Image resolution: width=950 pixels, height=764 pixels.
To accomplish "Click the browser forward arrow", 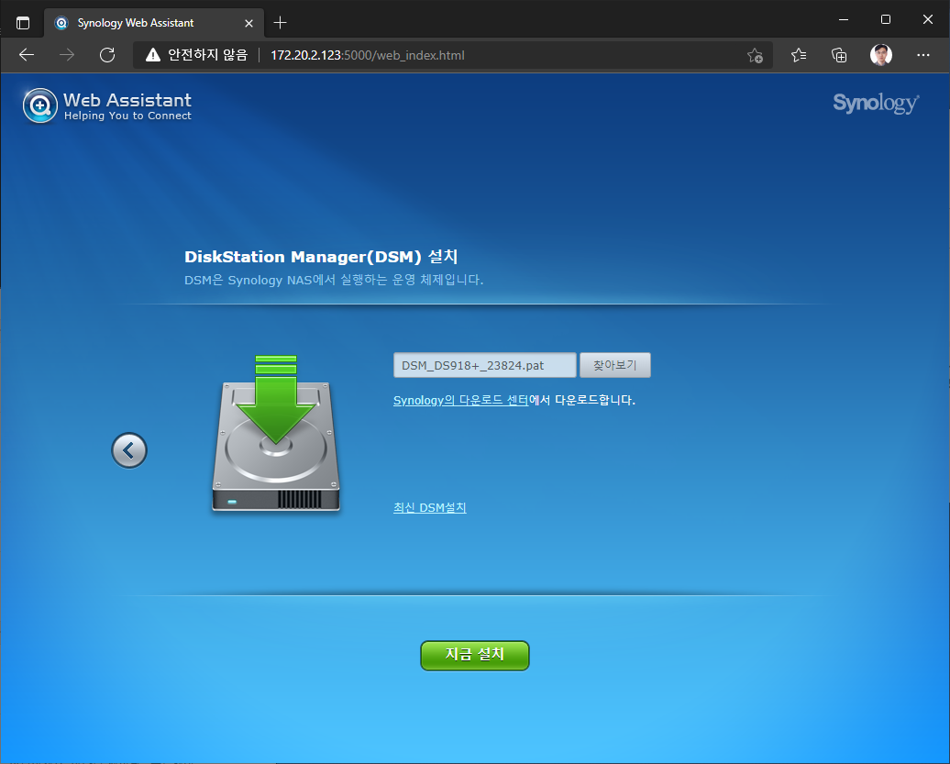I will pyautogui.click(x=67, y=55).
